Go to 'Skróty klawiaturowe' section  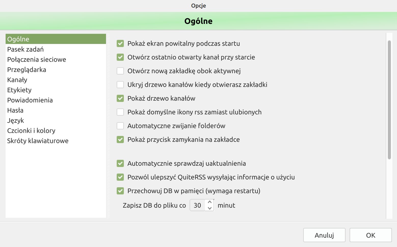point(38,141)
